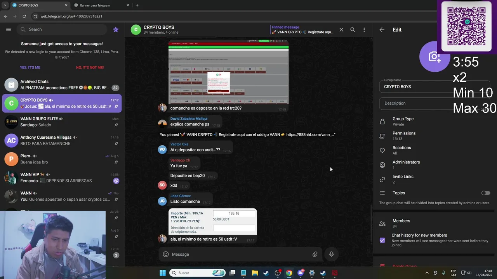Image resolution: width=497 pixels, height=279 pixels.
Task: Click the Message input field
Action: click(x=239, y=254)
